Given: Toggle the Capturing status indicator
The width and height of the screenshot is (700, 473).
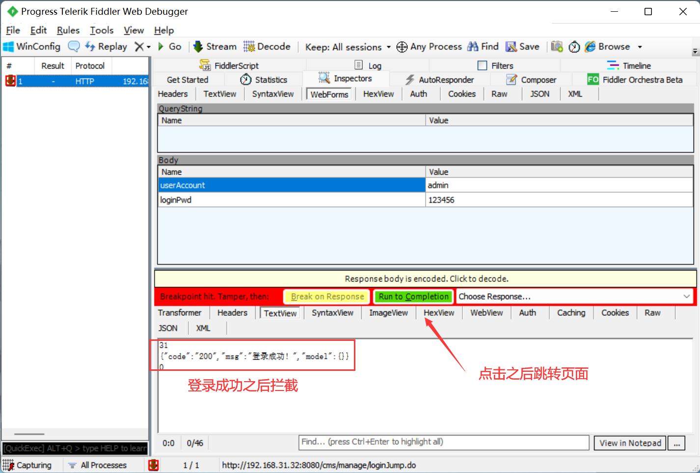Looking at the screenshot, I should tap(27, 465).
